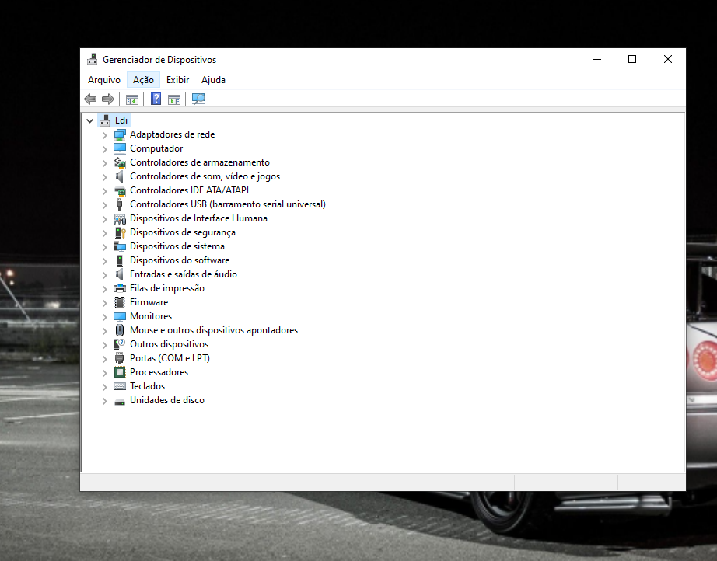Select the Mouse e outros dispositivos apontadores label

pyautogui.click(x=214, y=329)
